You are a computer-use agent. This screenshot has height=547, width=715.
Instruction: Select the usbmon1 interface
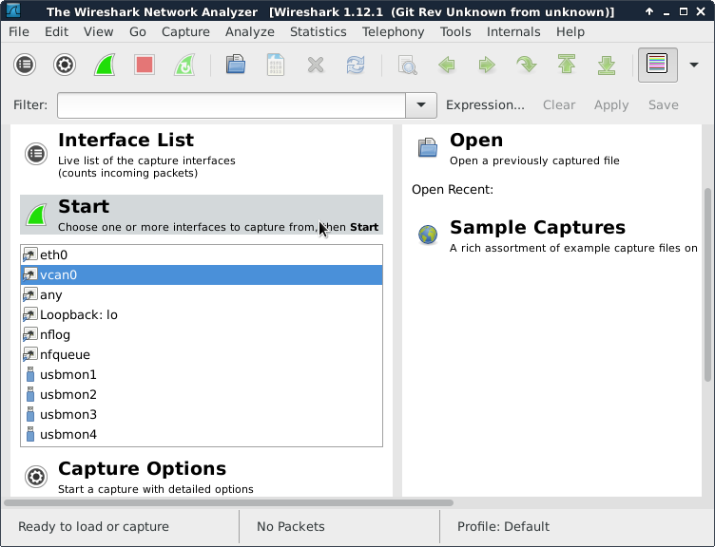click(x=202, y=375)
